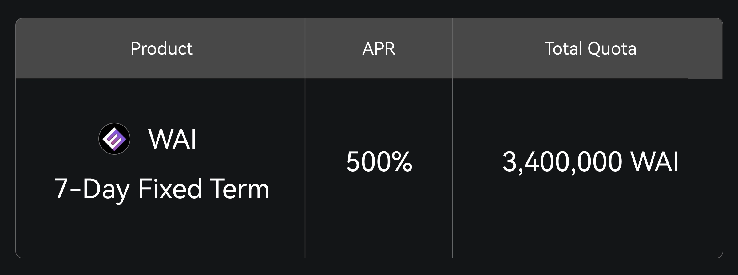
Task: Click the percent sign after 500
Action: tap(402, 161)
